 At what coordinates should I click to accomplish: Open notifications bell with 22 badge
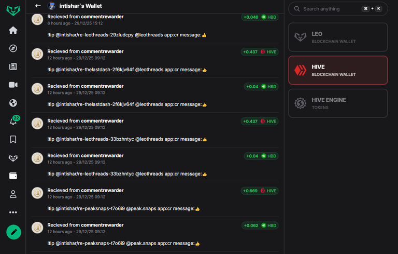click(13, 122)
